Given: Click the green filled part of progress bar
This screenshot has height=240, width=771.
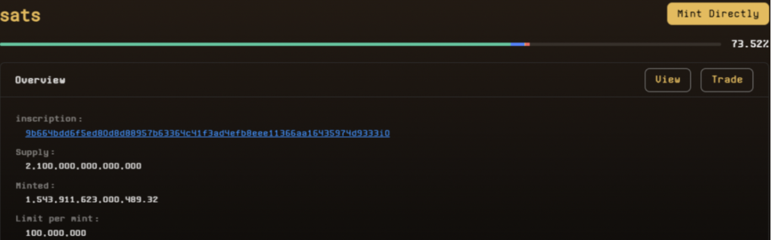Looking at the screenshot, I should pyautogui.click(x=255, y=44).
